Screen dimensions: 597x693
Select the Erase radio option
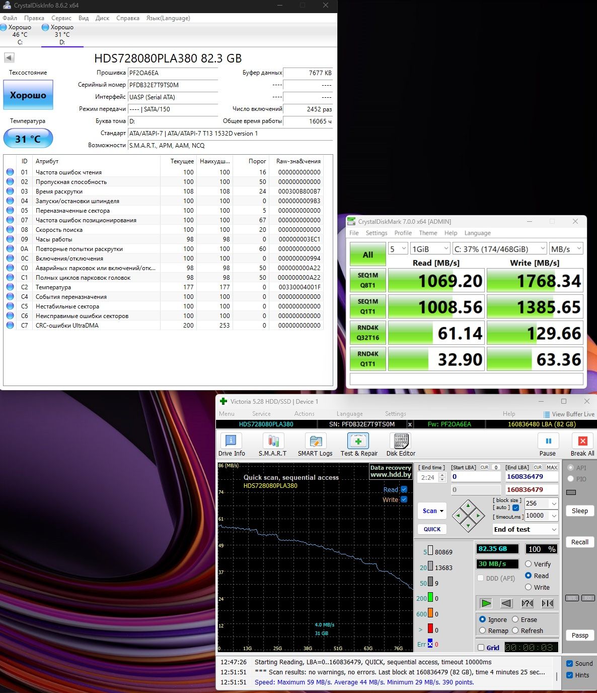click(x=515, y=619)
